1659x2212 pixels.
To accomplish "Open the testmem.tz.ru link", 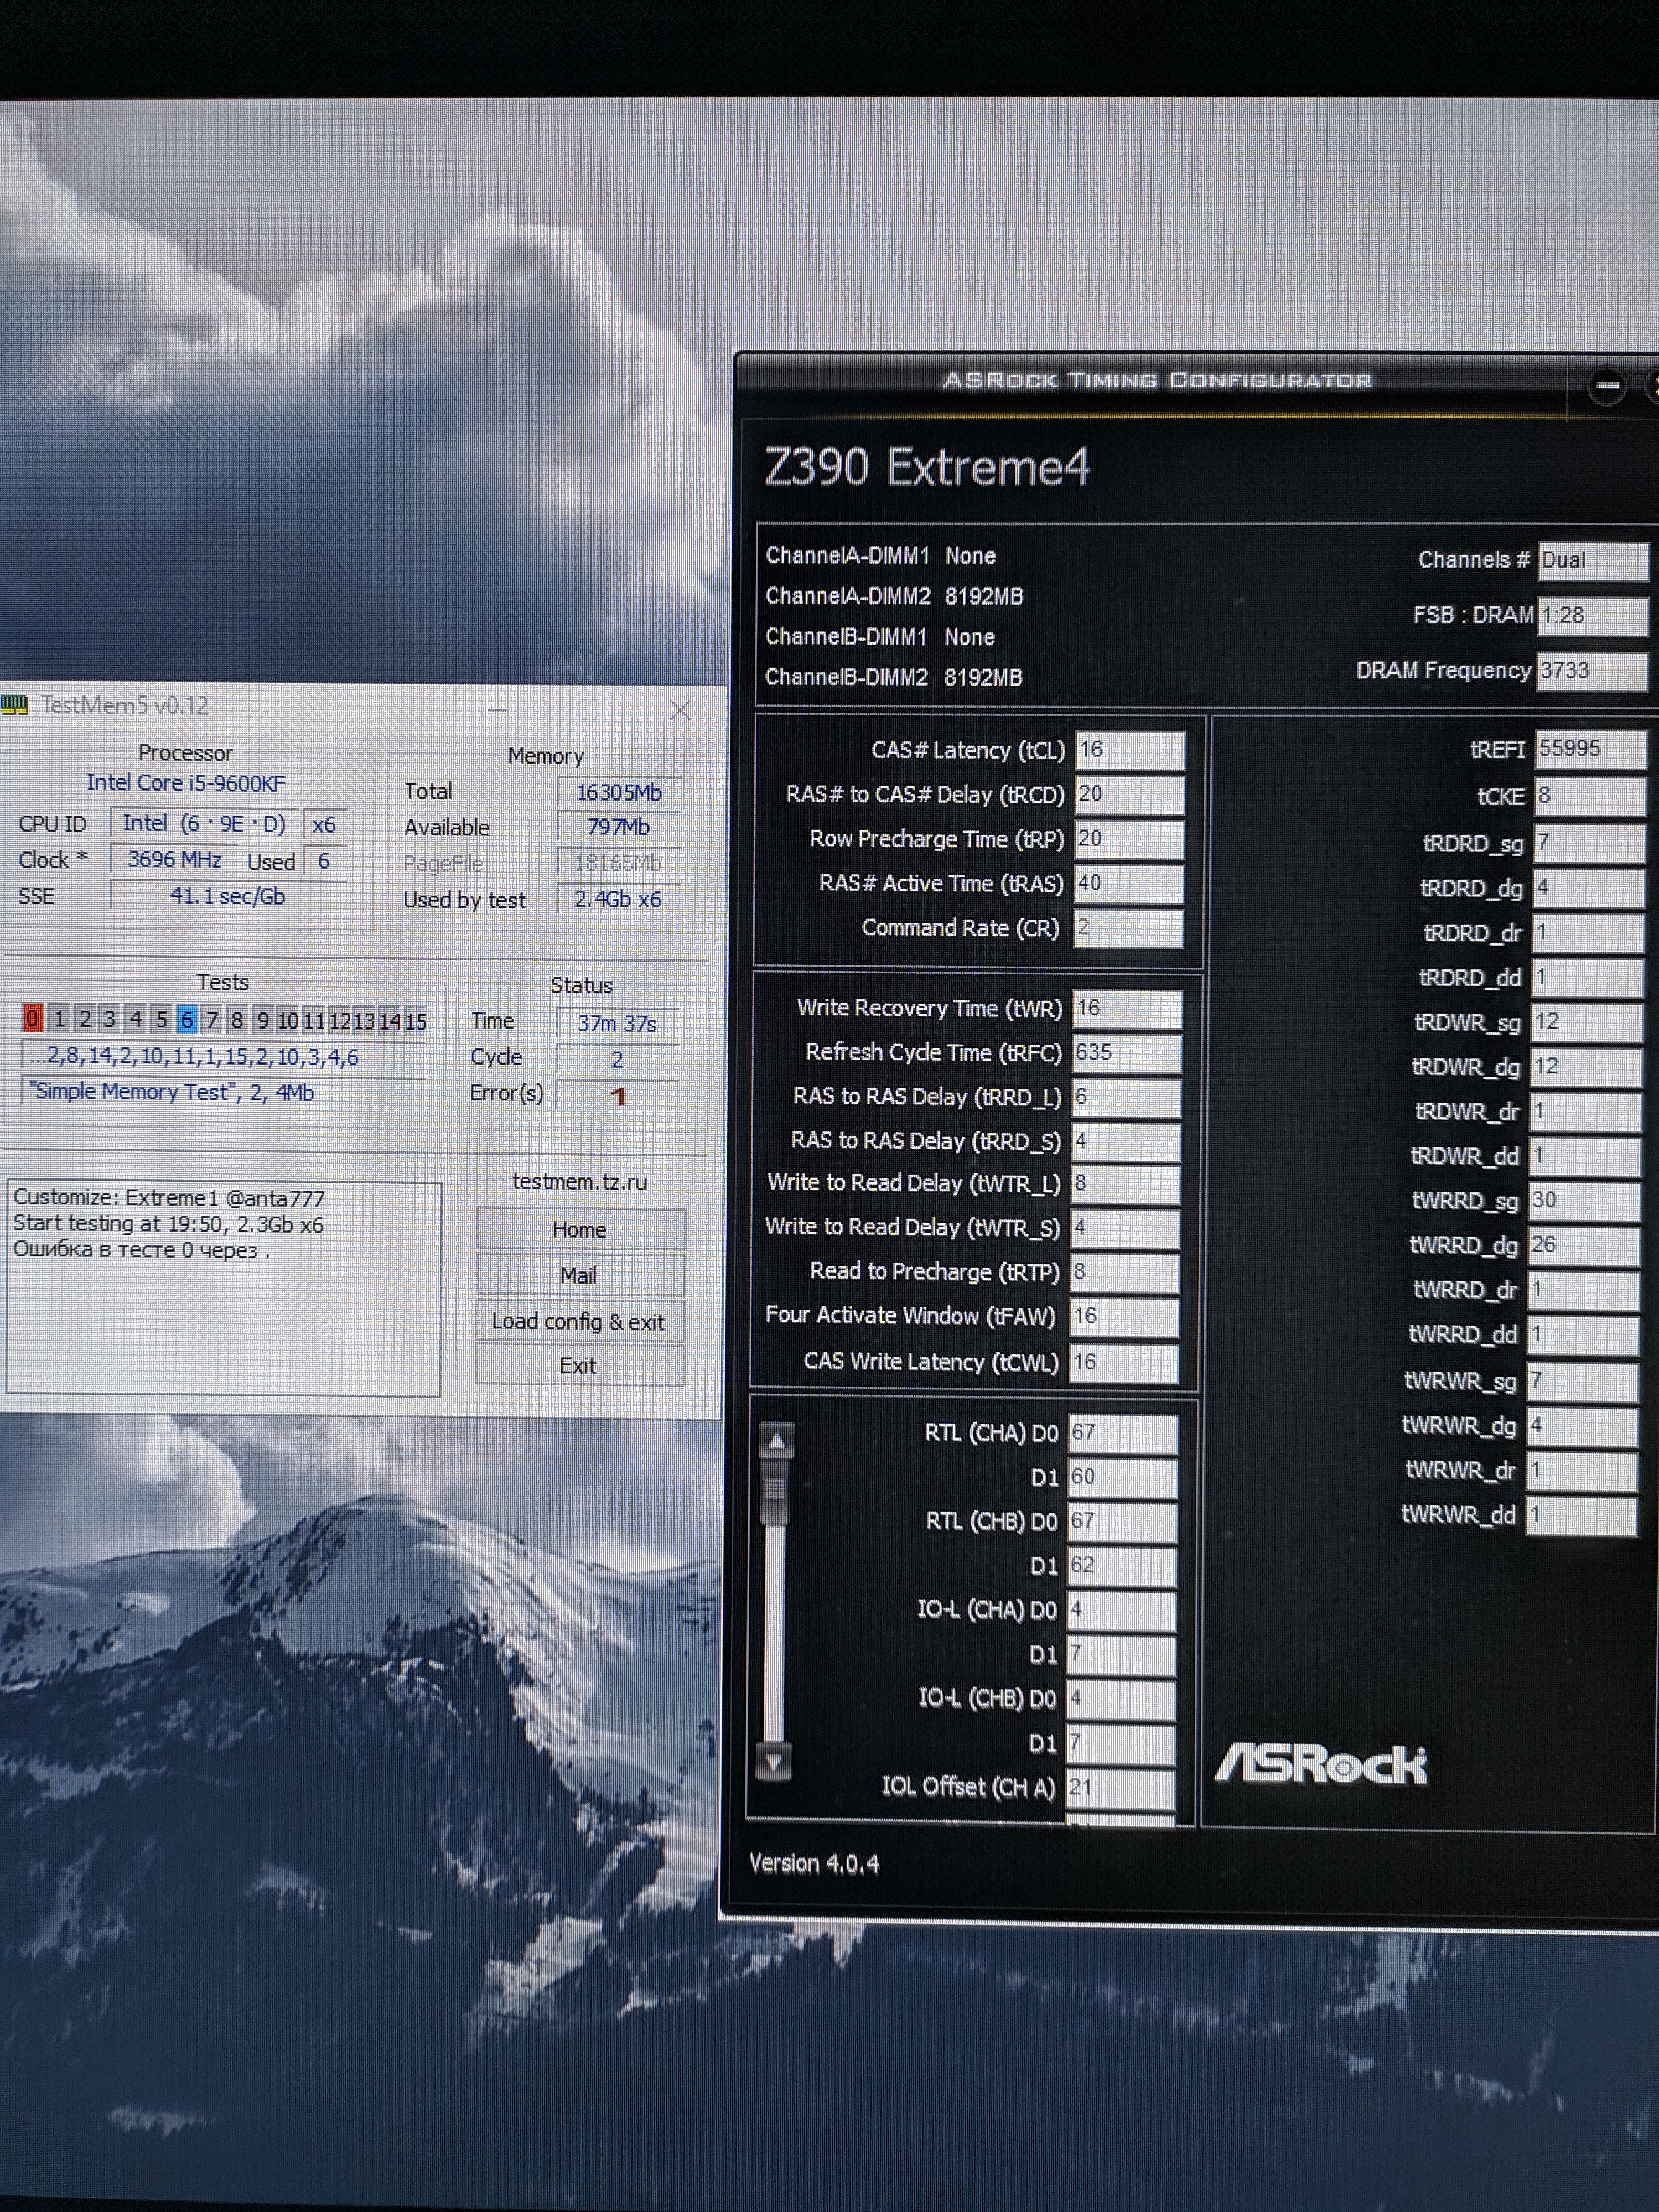I will pyautogui.click(x=579, y=1182).
